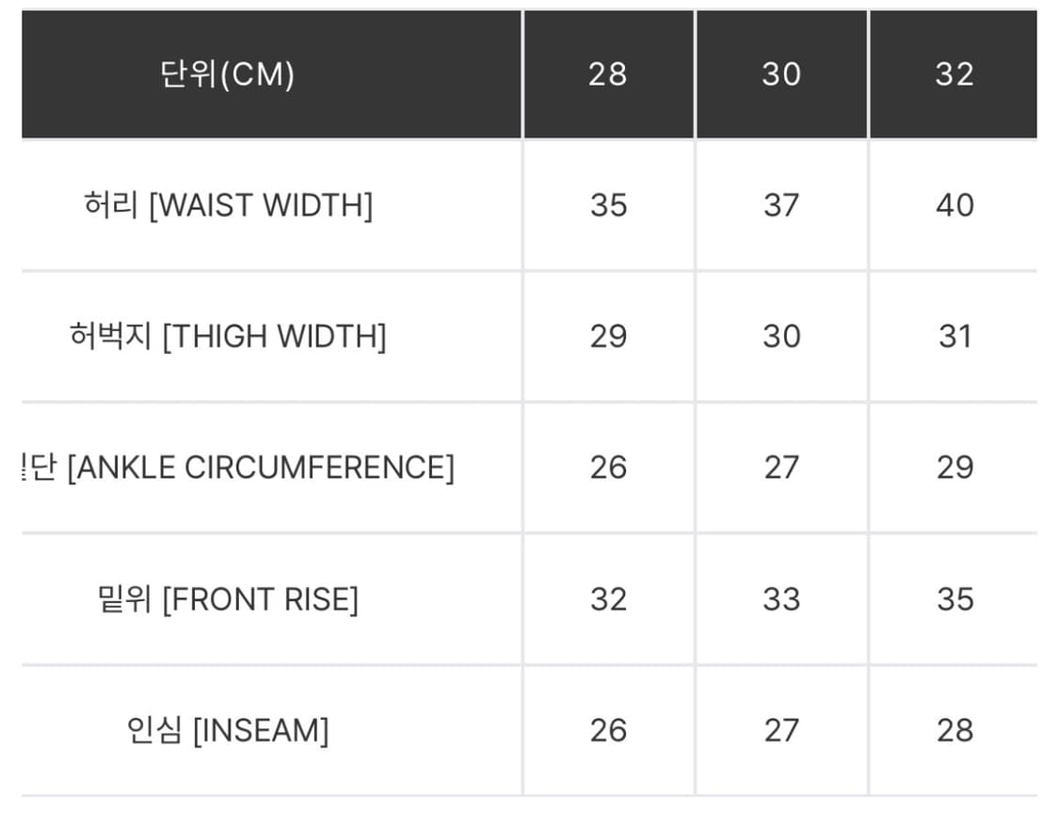Select the size 30 column header
The width and height of the screenshot is (1059, 826).
pyautogui.click(x=781, y=74)
